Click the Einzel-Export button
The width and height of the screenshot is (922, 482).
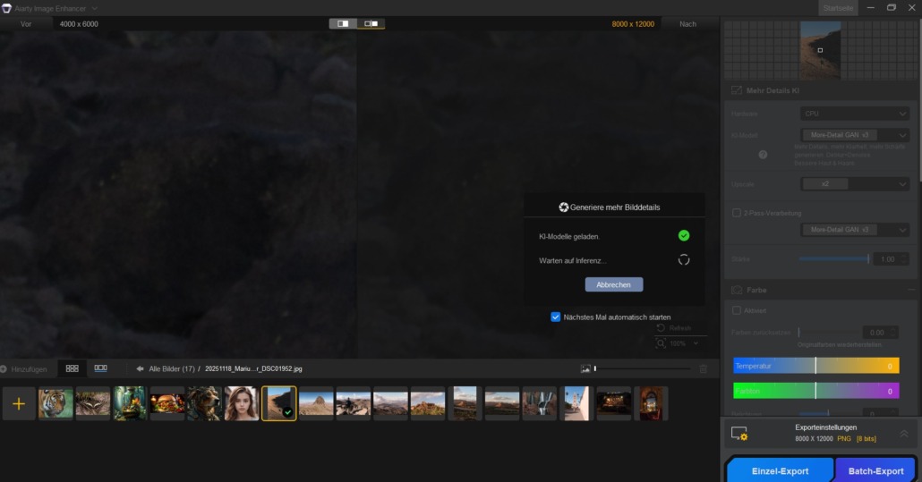pos(779,470)
